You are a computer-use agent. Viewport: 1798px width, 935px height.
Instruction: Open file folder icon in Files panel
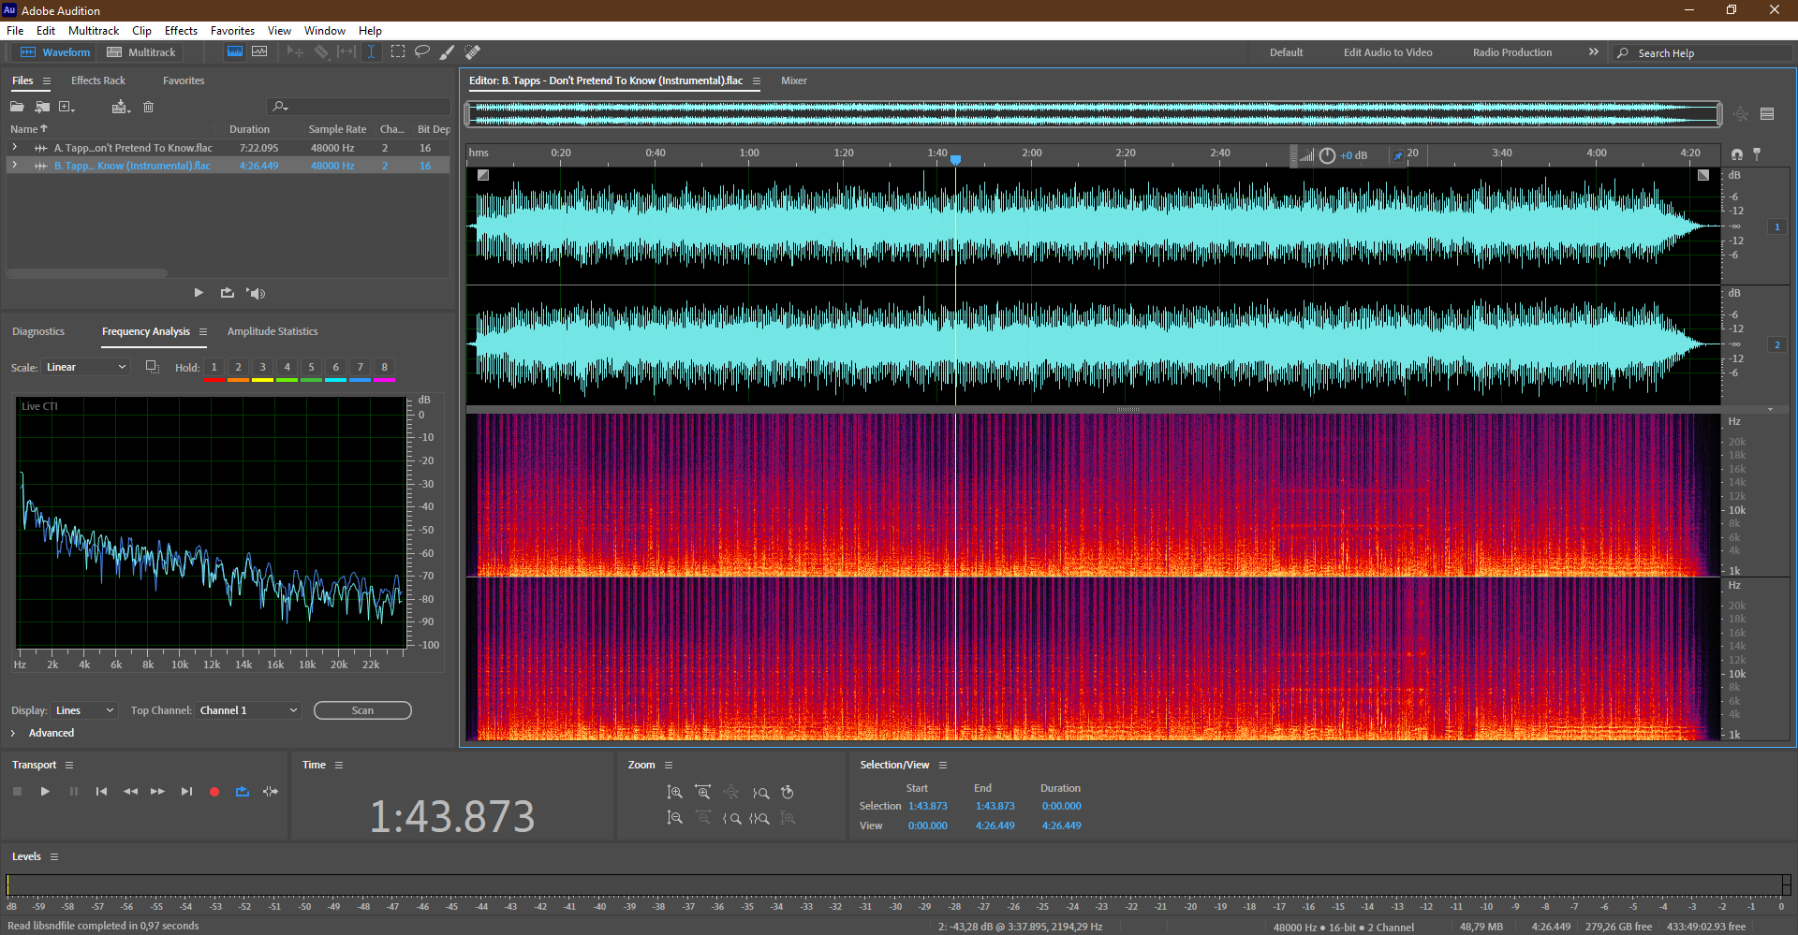pos(17,107)
